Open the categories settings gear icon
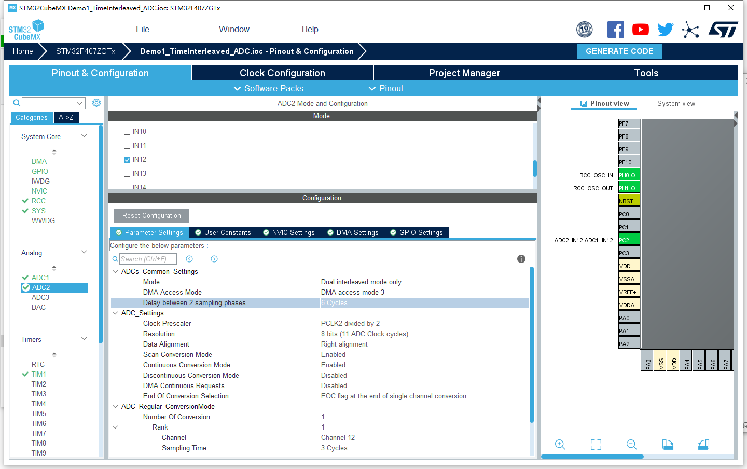The width and height of the screenshot is (747, 469). [x=96, y=103]
